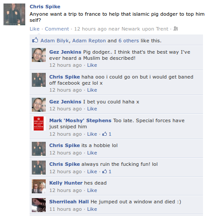Open Mark Stephens' red Keep Calm avatar
Screen dimensions: 213x216
[39, 123]
